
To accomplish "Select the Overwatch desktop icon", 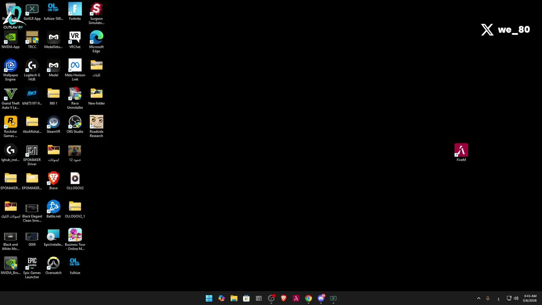I will coord(53,266).
